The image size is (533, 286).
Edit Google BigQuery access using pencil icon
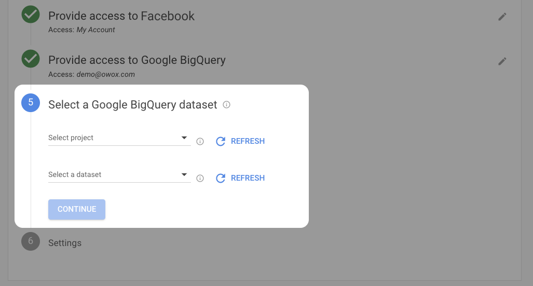pos(502,61)
